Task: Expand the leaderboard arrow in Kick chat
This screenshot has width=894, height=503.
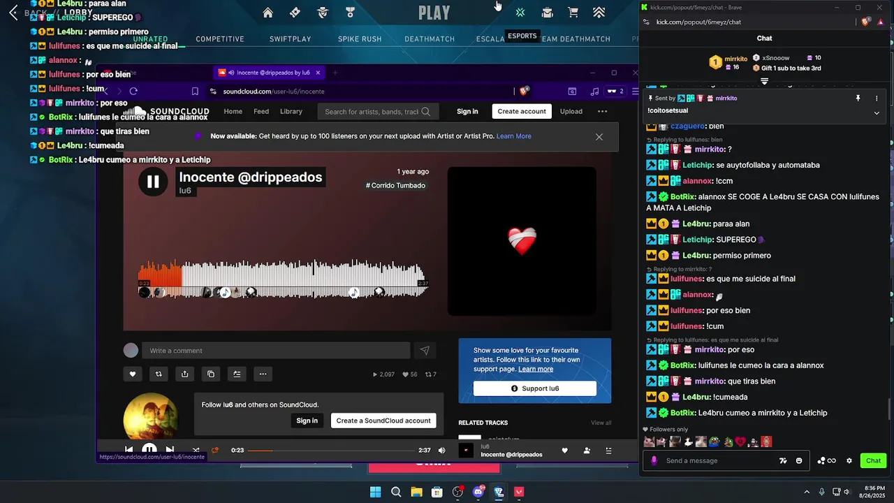Action: click(x=764, y=81)
